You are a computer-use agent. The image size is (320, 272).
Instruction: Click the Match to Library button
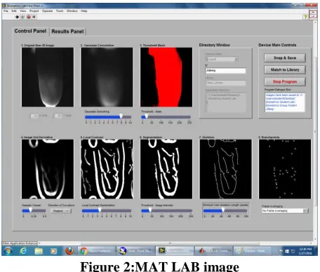285,69
